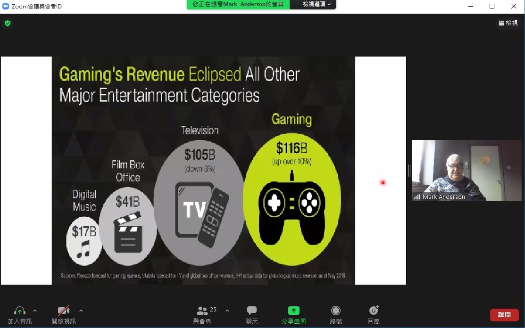Expand video options chevron

pos(81,311)
